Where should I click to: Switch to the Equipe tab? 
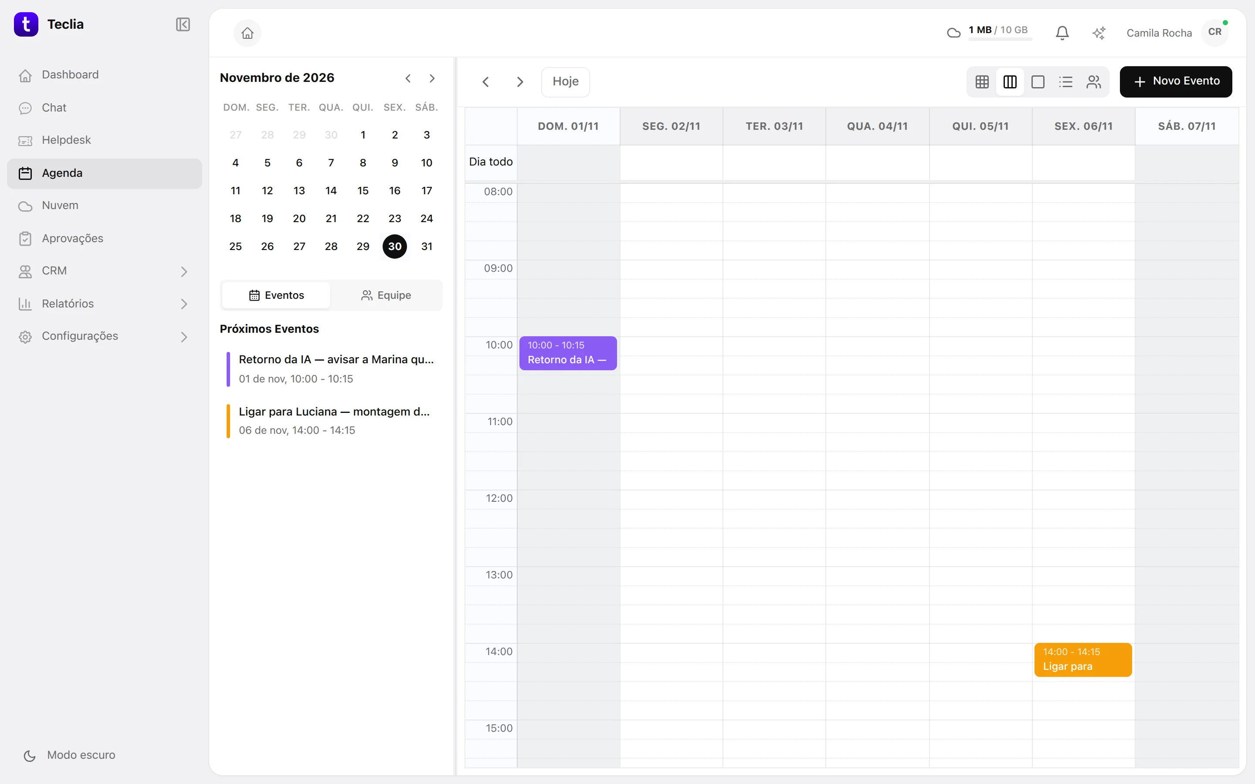[386, 296]
